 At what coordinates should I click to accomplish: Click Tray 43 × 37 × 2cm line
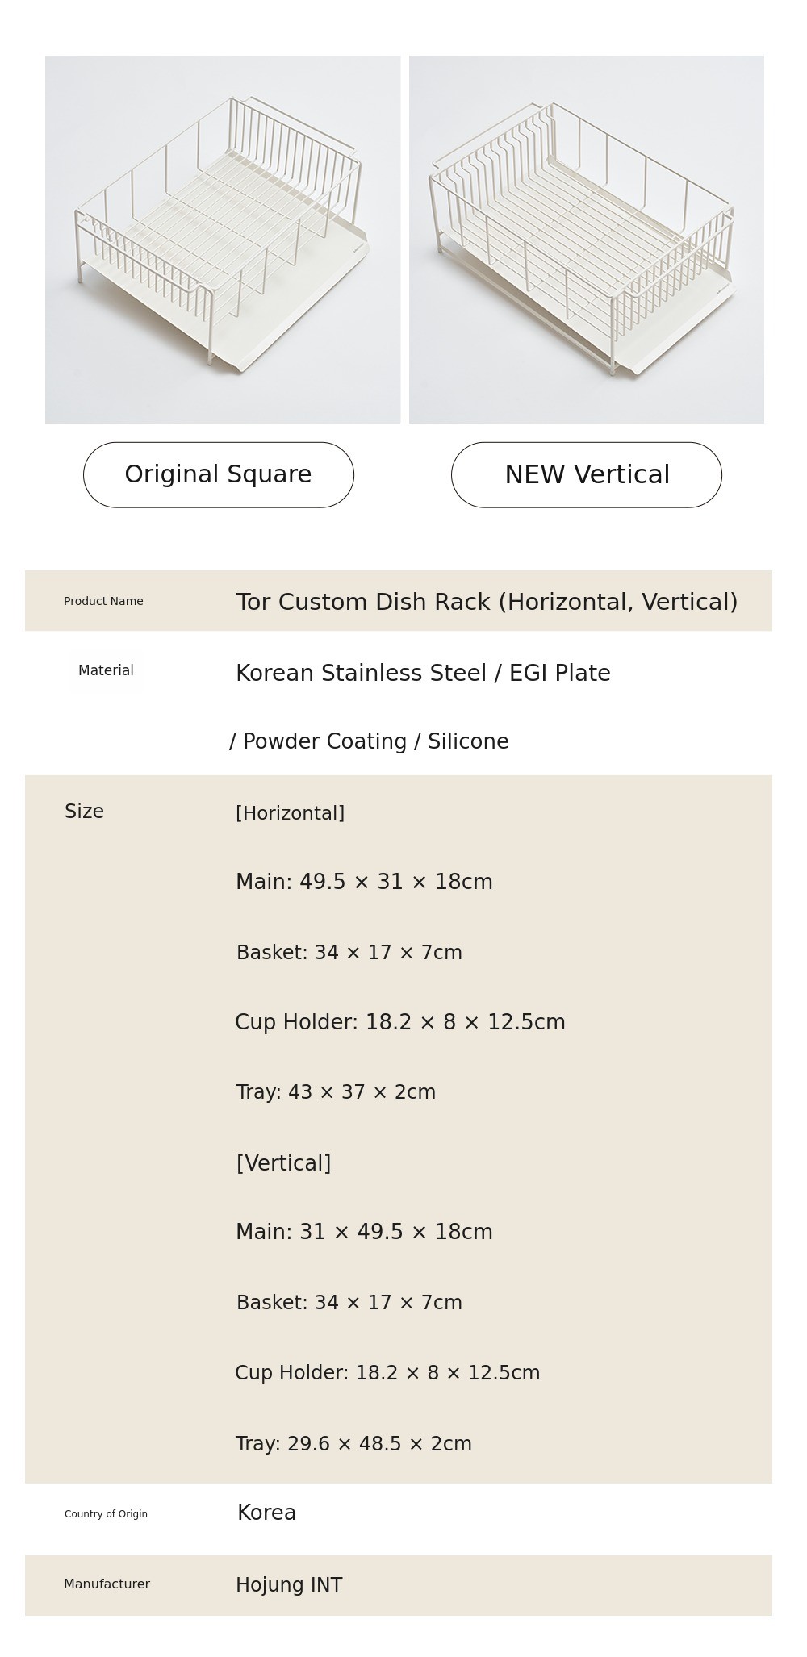336,1092
